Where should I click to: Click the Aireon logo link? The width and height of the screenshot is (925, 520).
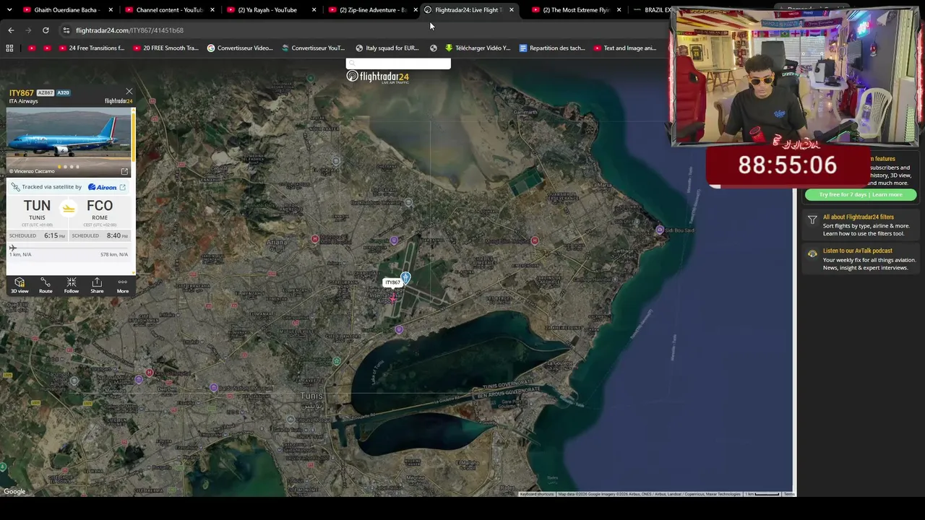tap(102, 187)
